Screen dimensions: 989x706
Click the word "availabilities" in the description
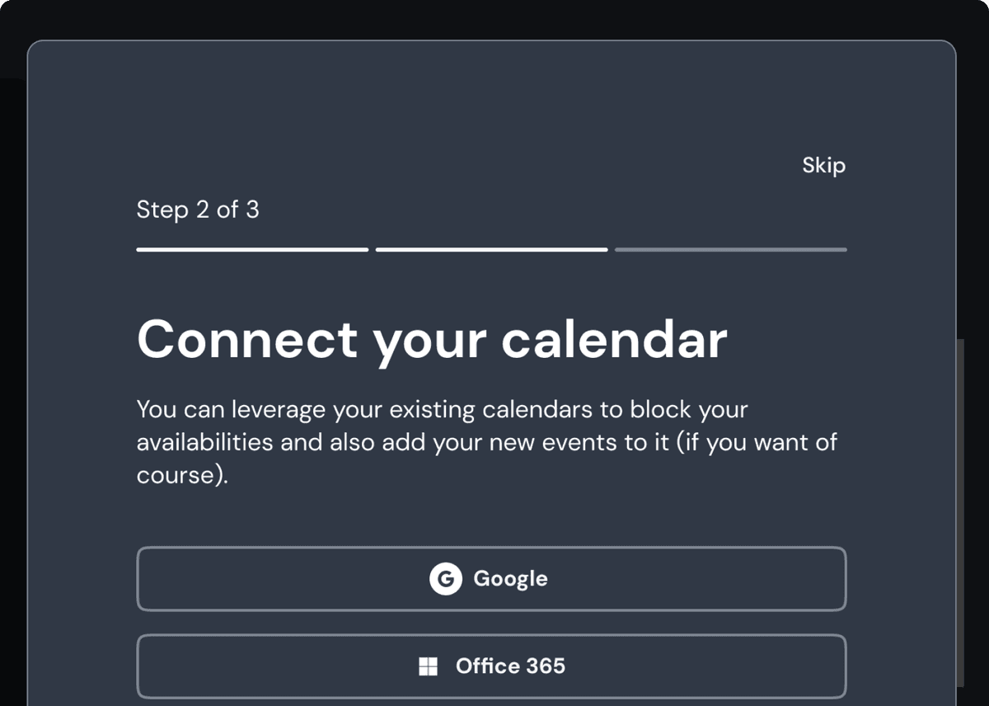pos(204,443)
